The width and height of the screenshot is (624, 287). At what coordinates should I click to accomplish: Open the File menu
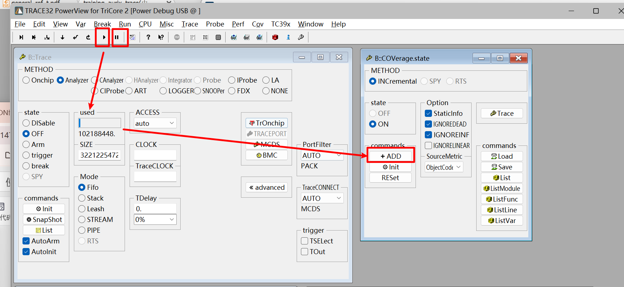pos(20,24)
